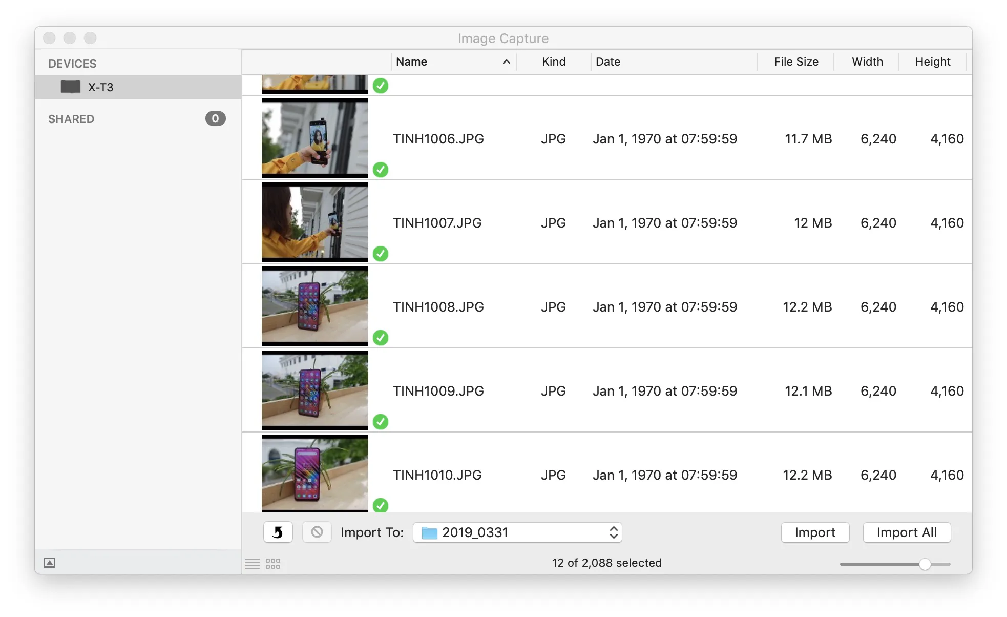This screenshot has width=1007, height=617.
Task: Sort by File Size column header
Action: [x=796, y=62]
